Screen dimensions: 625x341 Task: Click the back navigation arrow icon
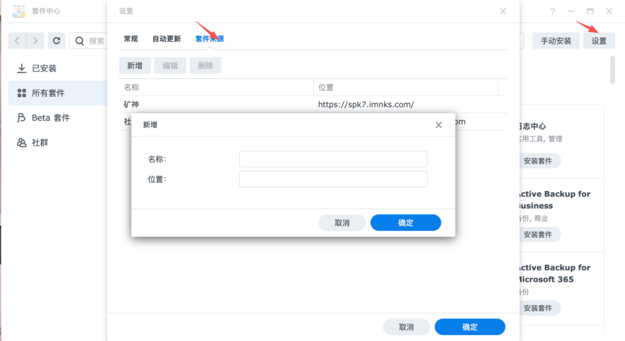(x=17, y=41)
